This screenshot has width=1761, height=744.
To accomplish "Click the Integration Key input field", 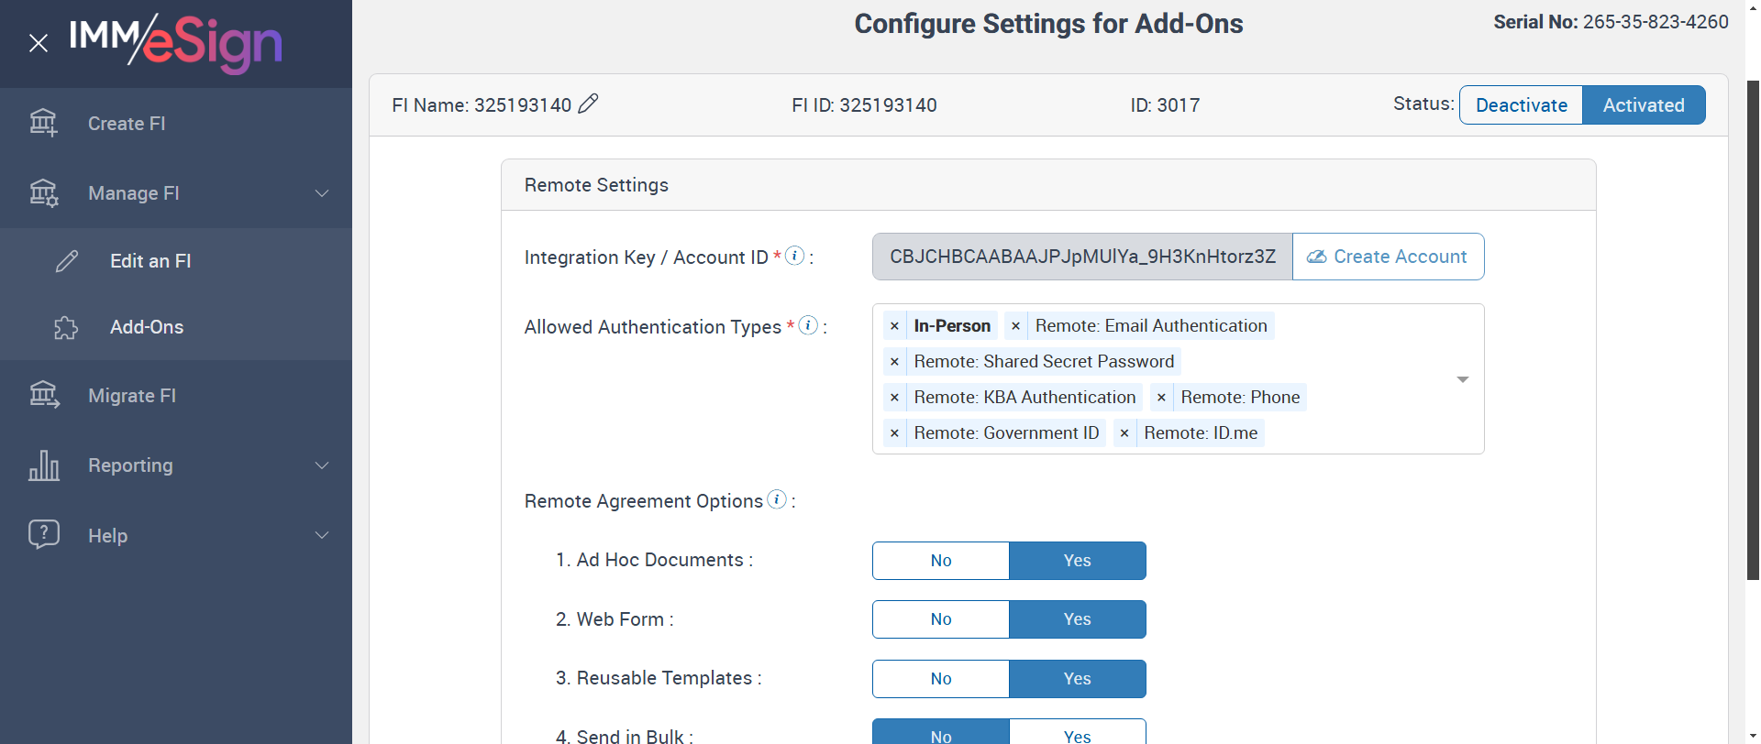I will point(1082,257).
